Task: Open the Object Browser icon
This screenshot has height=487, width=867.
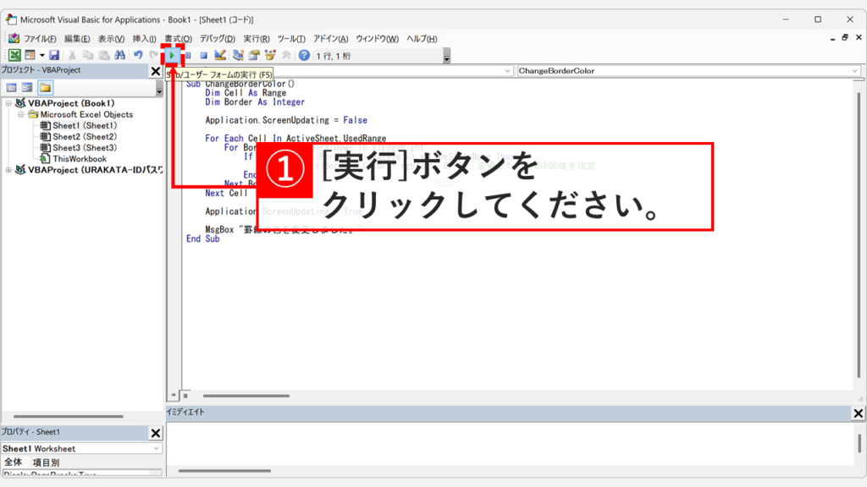Action: (x=268, y=54)
